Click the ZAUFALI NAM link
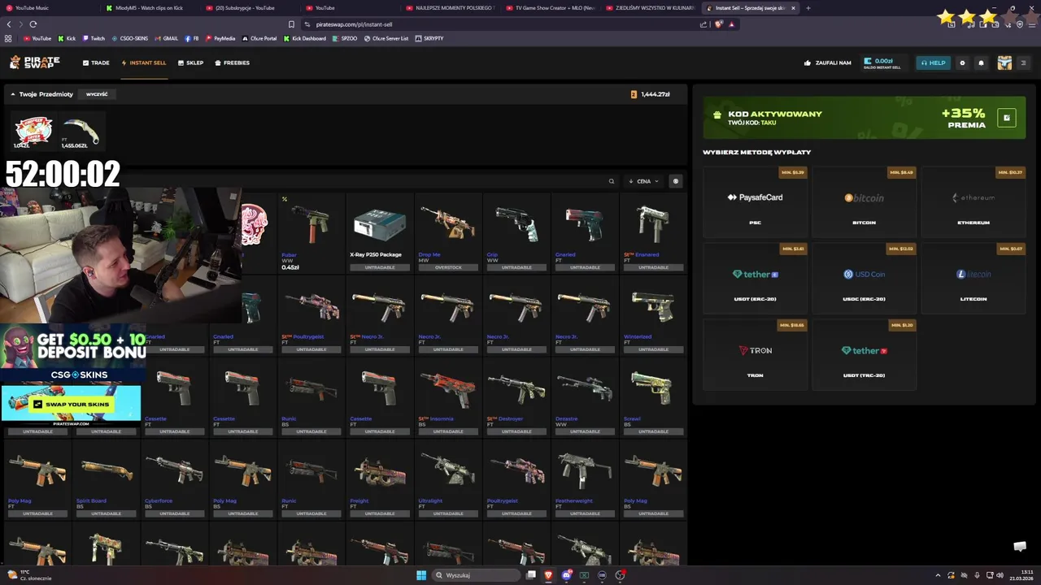 [x=828, y=63]
